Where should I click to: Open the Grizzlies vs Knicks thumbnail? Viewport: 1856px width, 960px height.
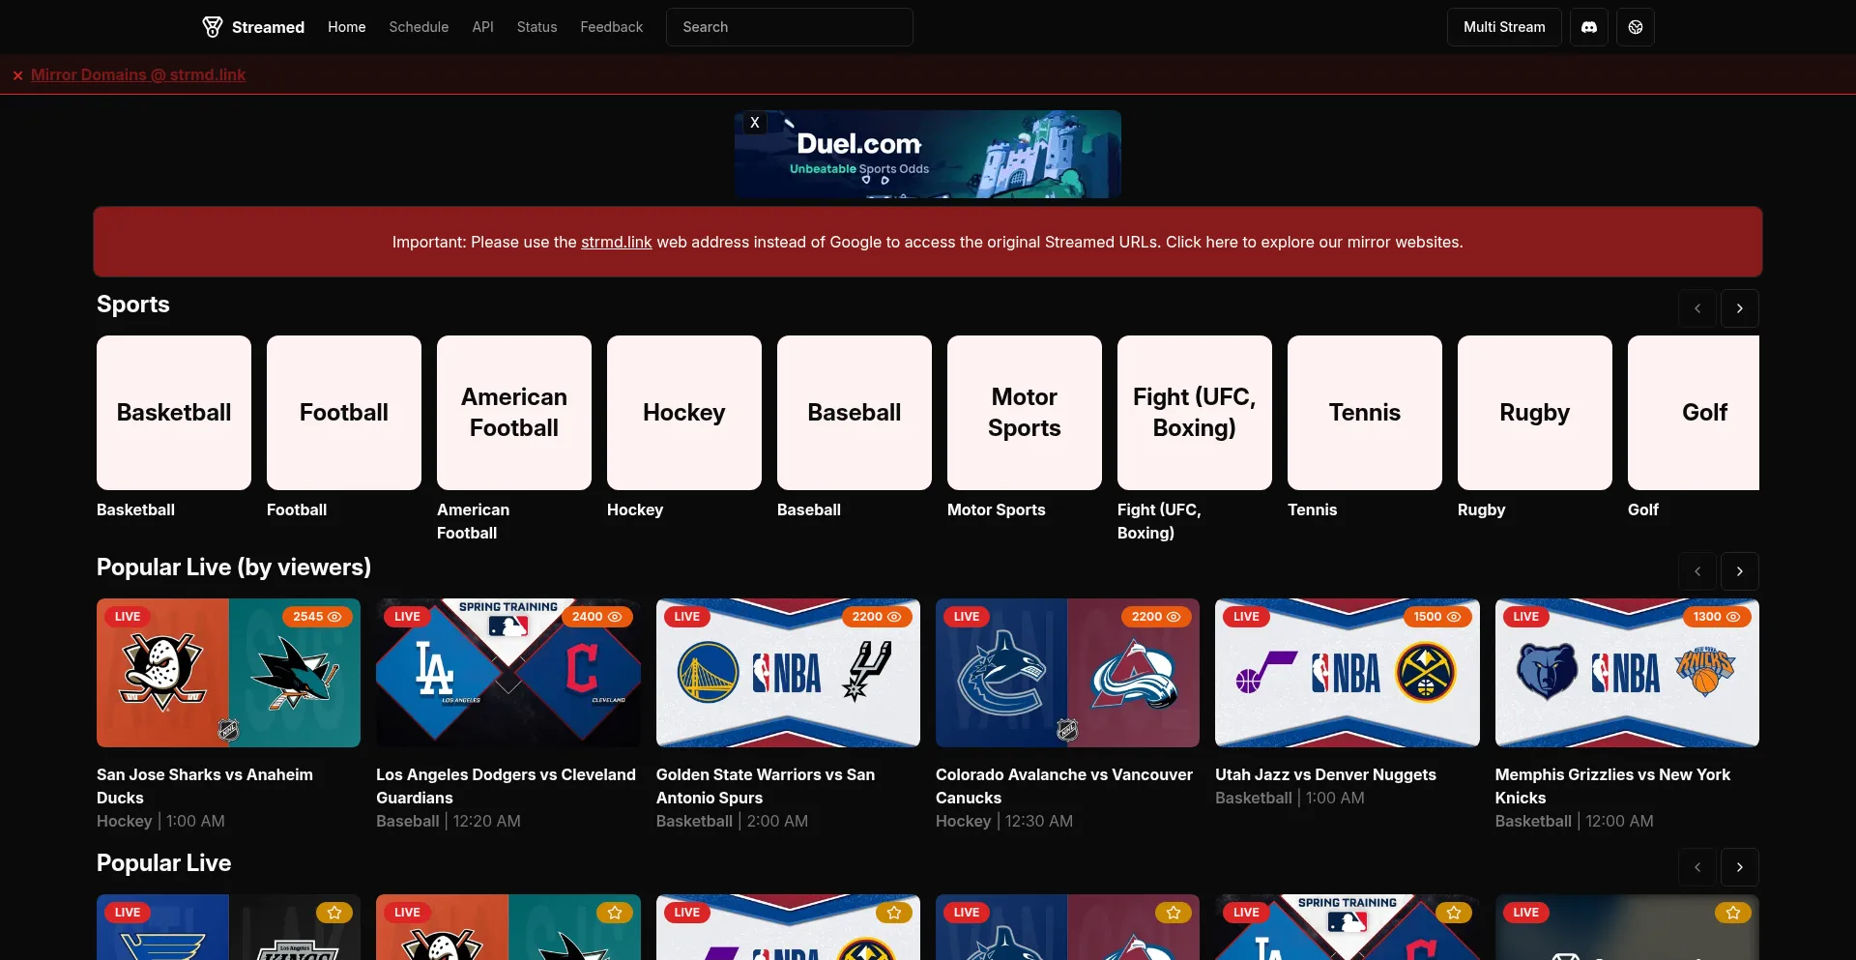[1627, 673]
